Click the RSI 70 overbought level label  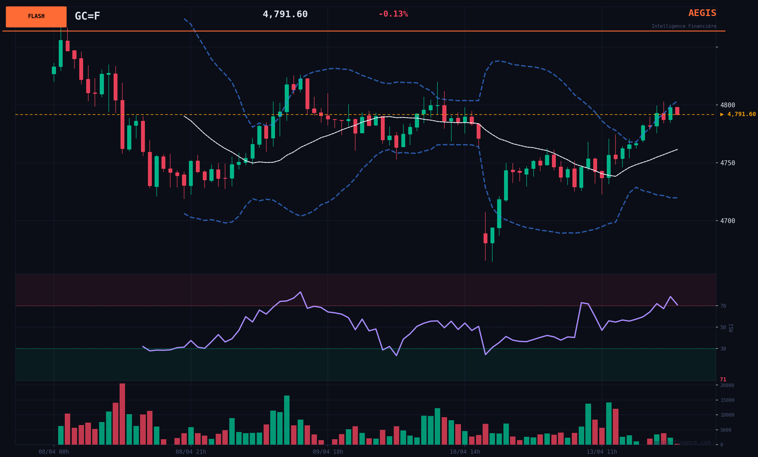click(x=723, y=306)
